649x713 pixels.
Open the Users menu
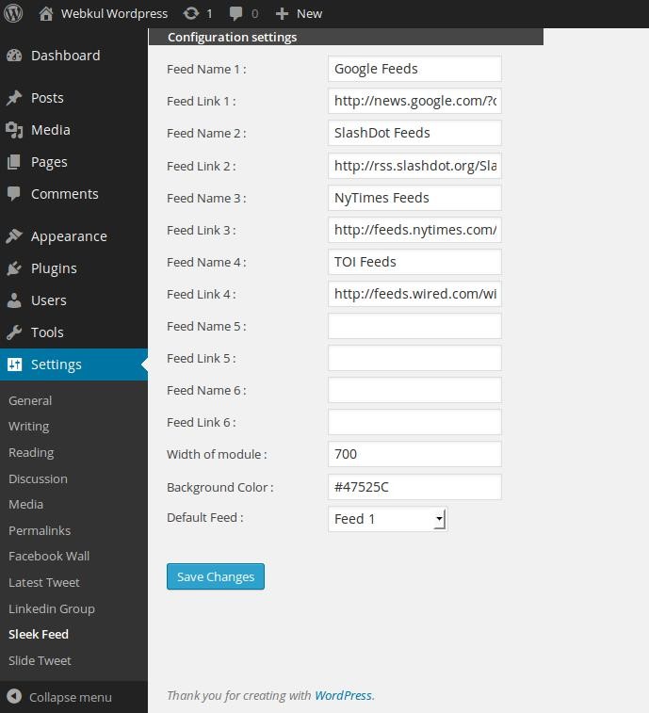pyautogui.click(x=49, y=300)
